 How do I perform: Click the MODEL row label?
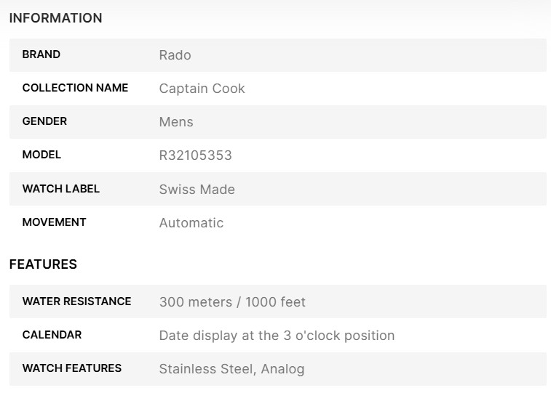[41, 155]
